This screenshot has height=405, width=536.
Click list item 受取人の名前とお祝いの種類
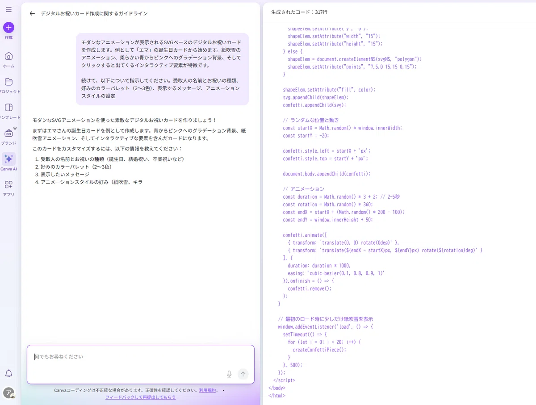112,159
